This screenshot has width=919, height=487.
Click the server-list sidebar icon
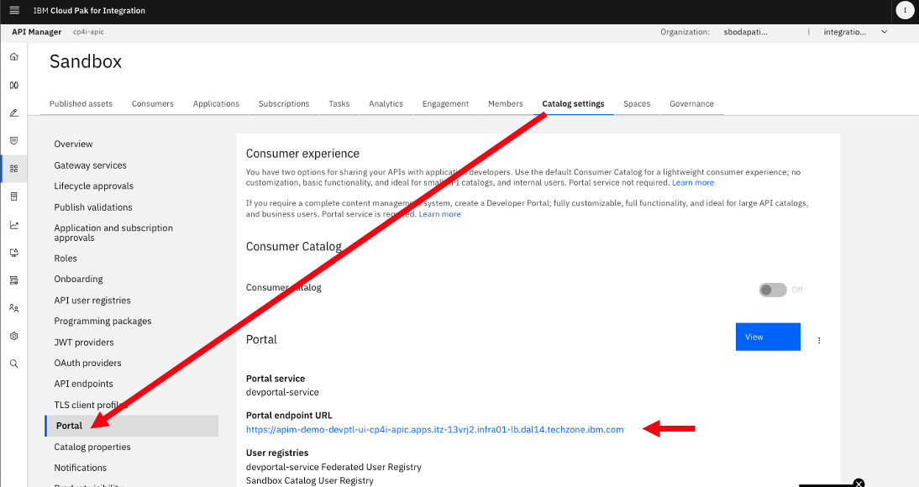click(x=14, y=280)
